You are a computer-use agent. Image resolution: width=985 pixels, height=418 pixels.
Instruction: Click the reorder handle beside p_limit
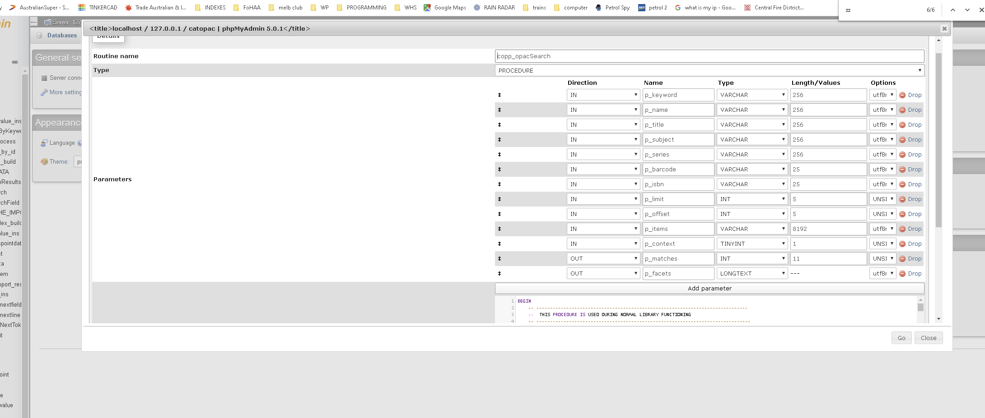coord(499,199)
